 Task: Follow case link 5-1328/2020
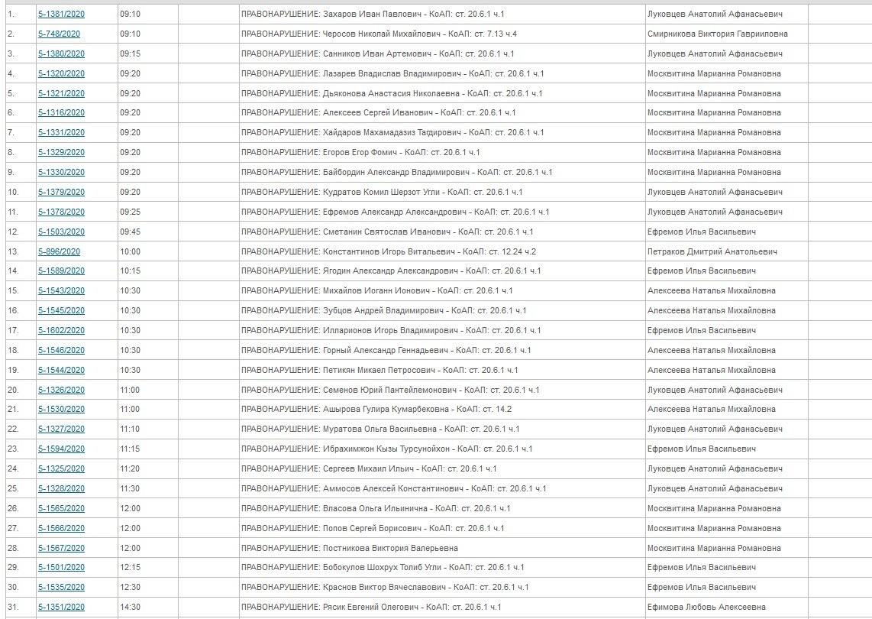click(x=61, y=488)
